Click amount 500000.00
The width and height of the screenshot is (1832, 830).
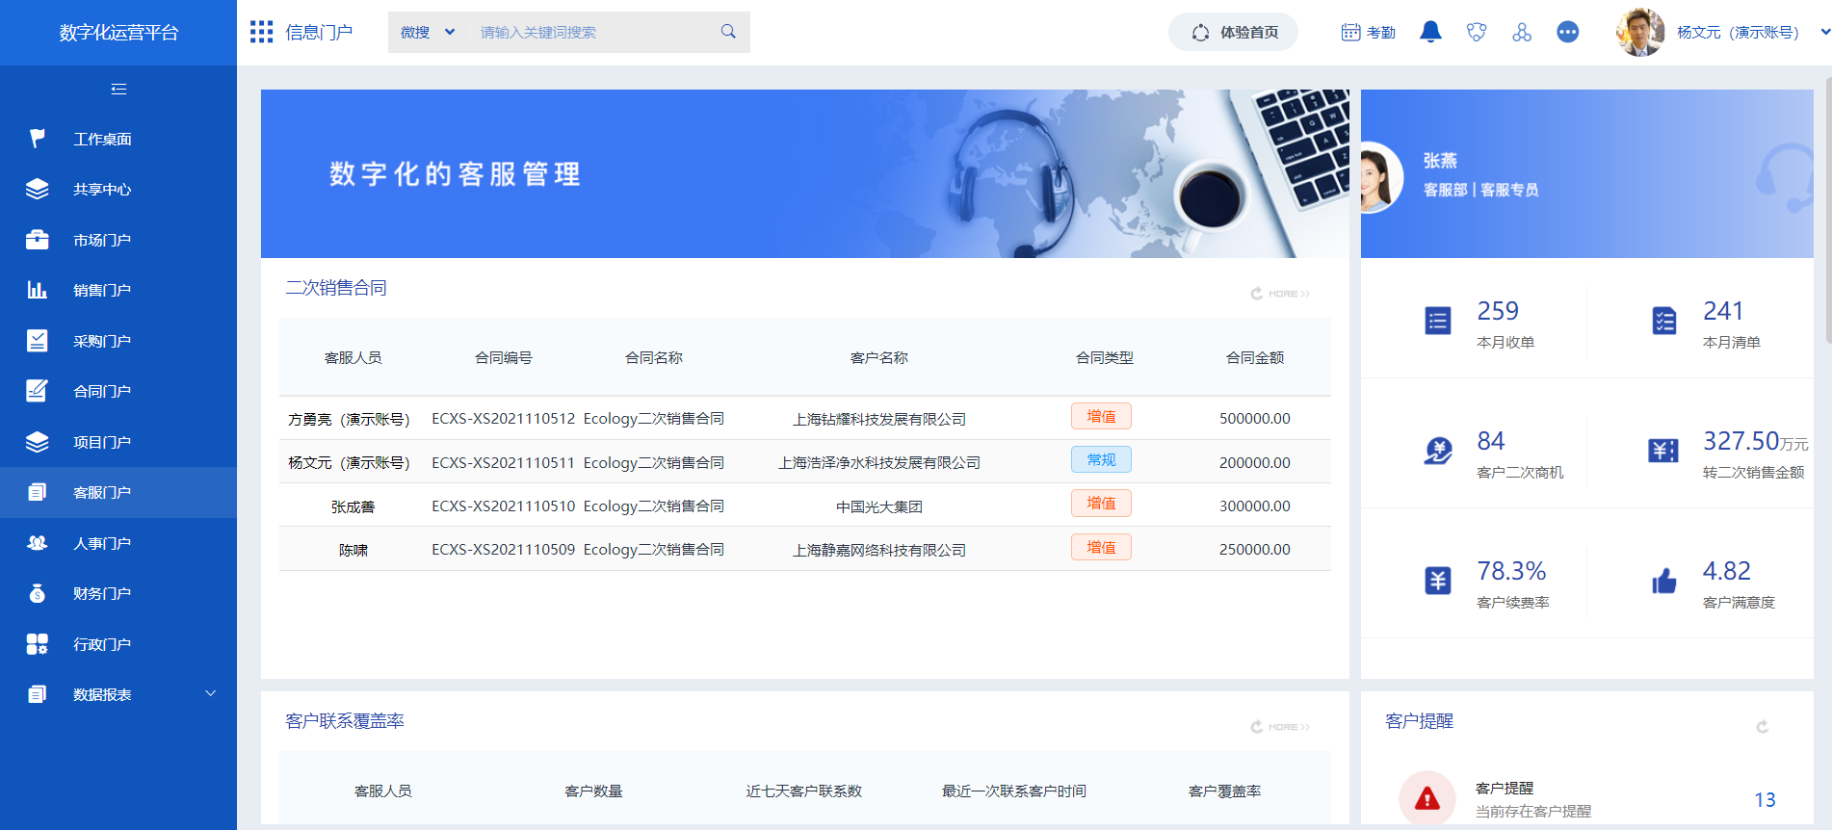1255,419
